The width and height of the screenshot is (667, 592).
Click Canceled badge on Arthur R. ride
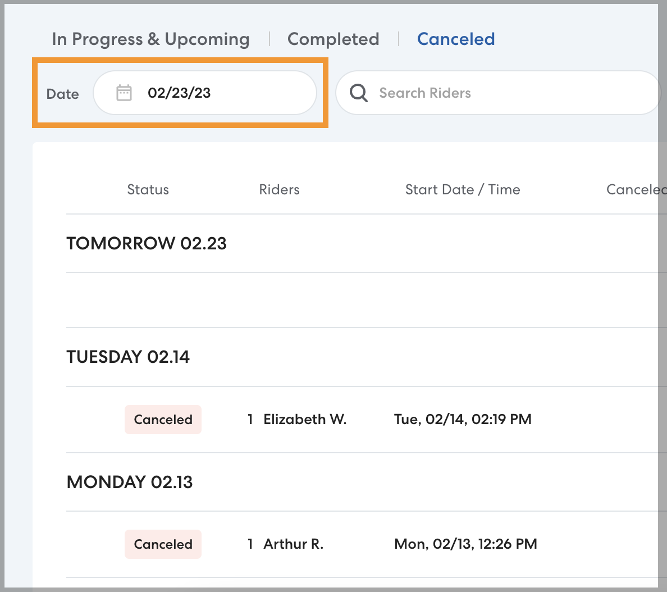163,544
